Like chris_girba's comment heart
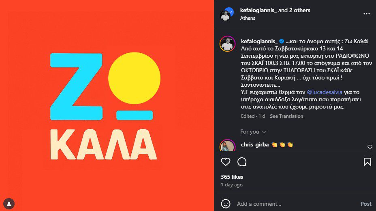376x211 pixels. point(370,147)
